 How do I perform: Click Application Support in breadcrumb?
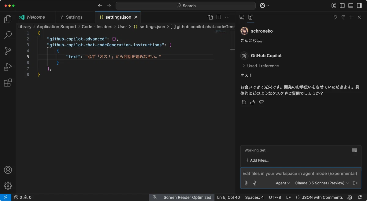(x=57, y=27)
